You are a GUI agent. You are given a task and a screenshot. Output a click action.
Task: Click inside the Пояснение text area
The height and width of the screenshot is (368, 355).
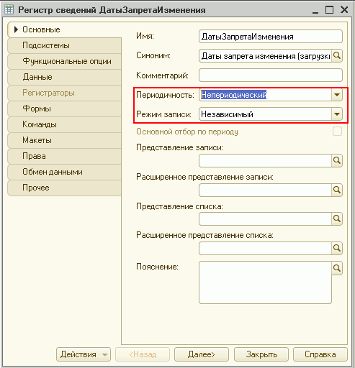pyautogui.click(x=265, y=282)
